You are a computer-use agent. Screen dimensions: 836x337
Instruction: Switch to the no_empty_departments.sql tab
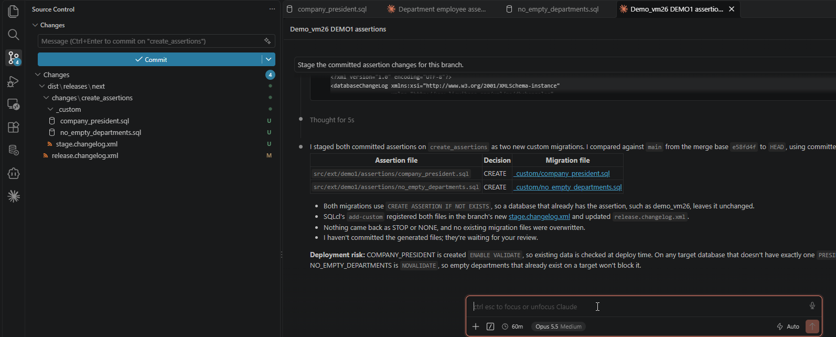pyautogui.click(x=558, y=9)
